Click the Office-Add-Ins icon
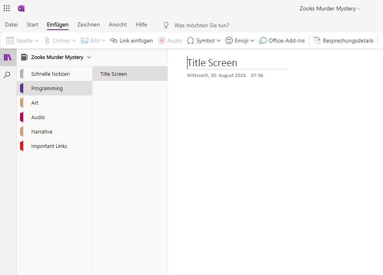 pos(262,40)
